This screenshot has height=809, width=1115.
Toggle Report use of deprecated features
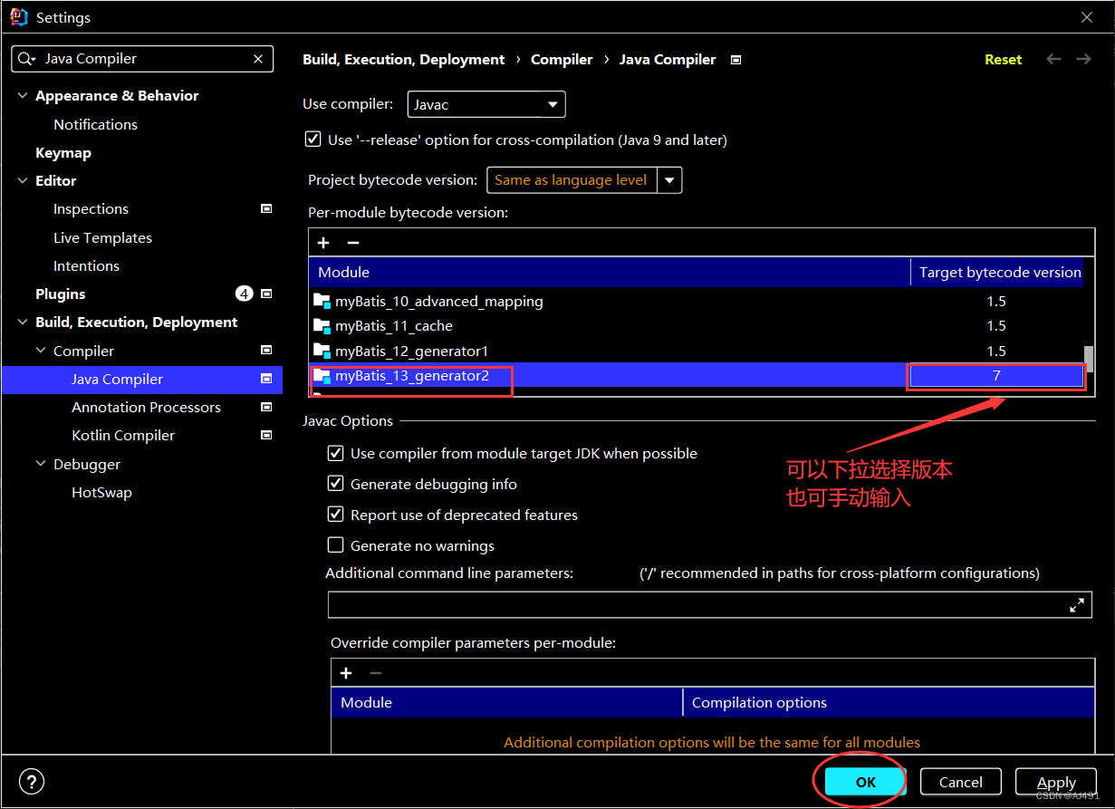[335, 515]
